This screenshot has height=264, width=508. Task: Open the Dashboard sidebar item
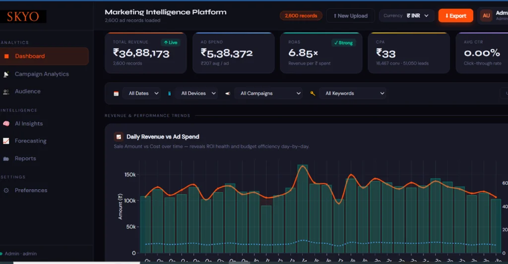(44, 56)
